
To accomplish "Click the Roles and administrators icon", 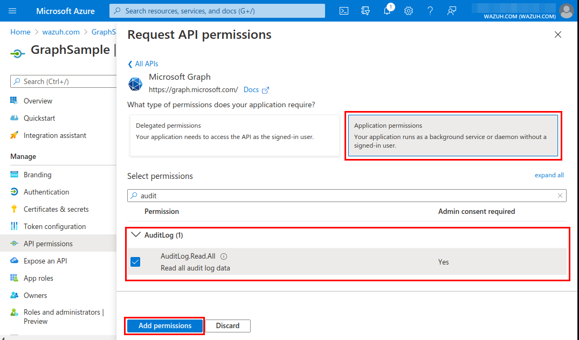I will tap(14, 313).
